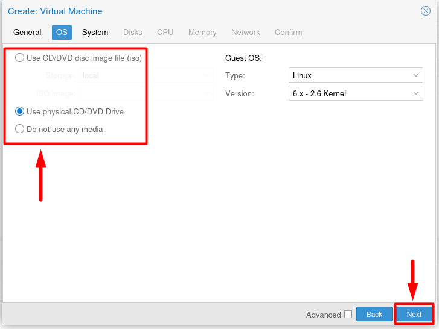Select the OS tab
Screen dimensions: 439x329
[x=62, y=32]
